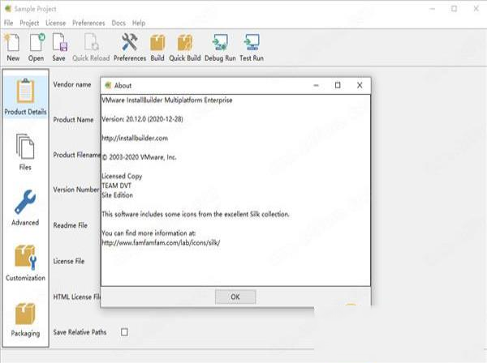Open the File menu
Image resolution: width=487 pixels, height=363 pixels.
[x=8, y=23]
